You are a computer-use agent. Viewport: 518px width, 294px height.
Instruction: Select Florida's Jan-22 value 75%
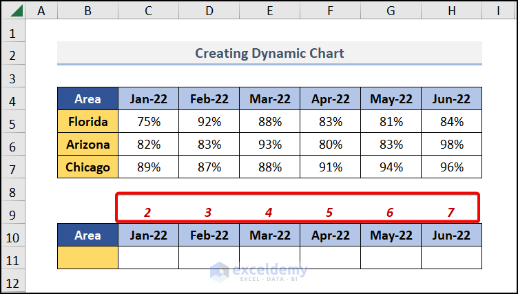coord(148,122)
